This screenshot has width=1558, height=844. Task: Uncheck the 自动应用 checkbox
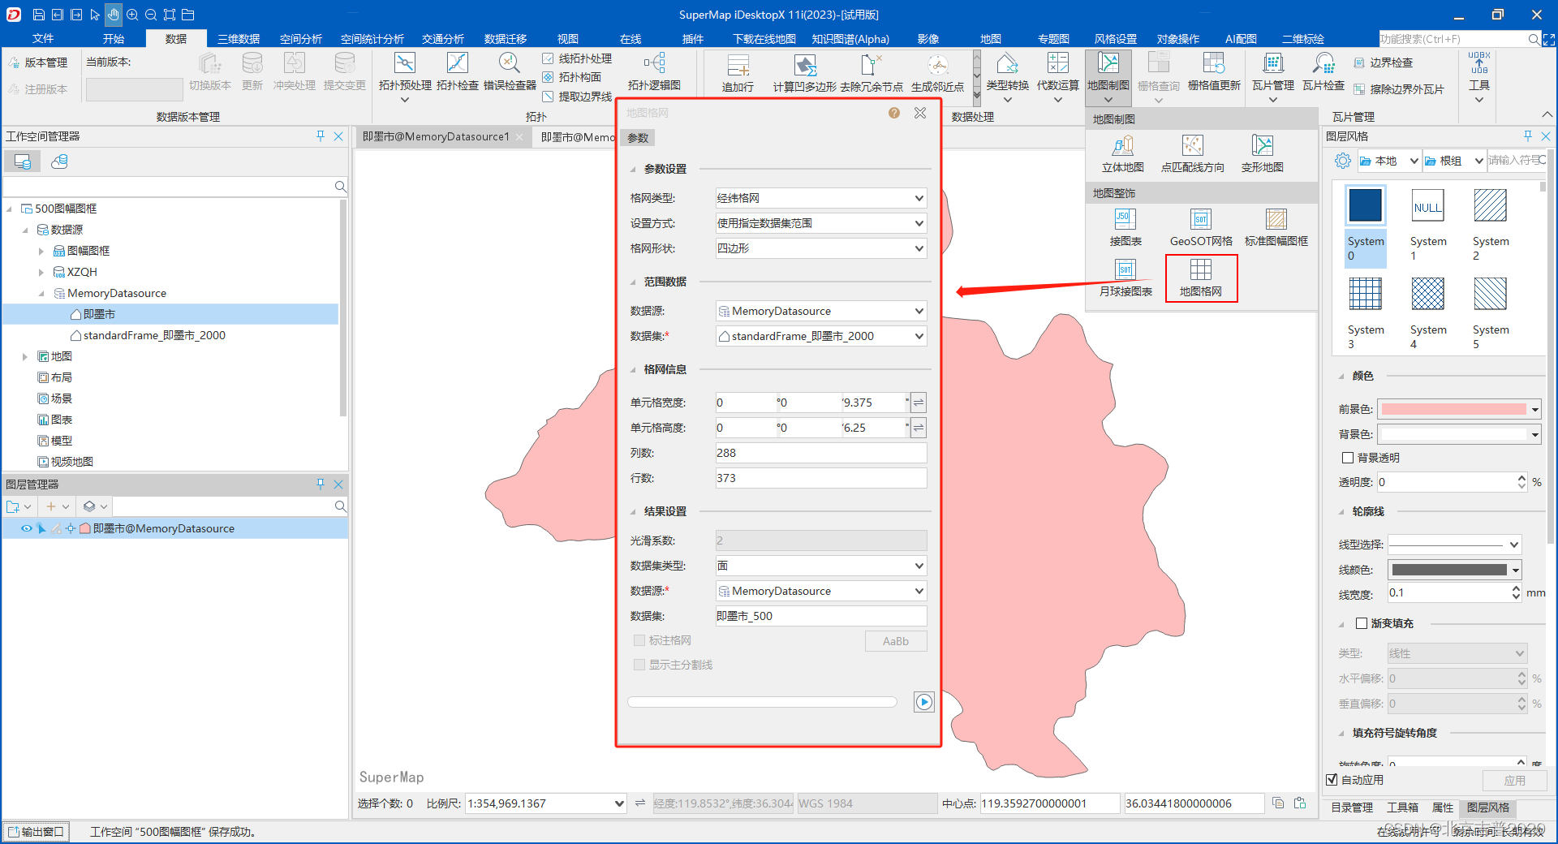point(1332,780)
